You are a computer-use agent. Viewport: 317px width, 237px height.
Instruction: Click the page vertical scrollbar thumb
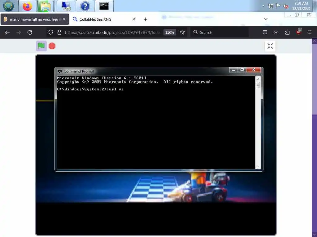pyautogui.click(x=314, y=79)
